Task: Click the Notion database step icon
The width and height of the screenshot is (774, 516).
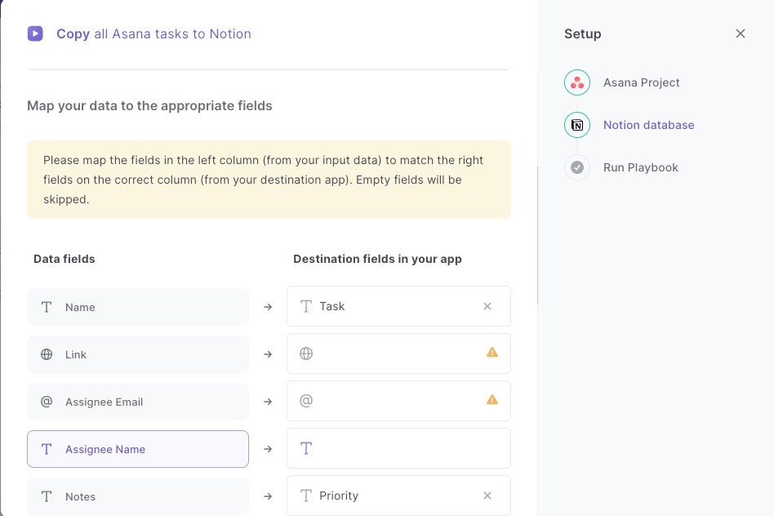Action: point(577,125)
